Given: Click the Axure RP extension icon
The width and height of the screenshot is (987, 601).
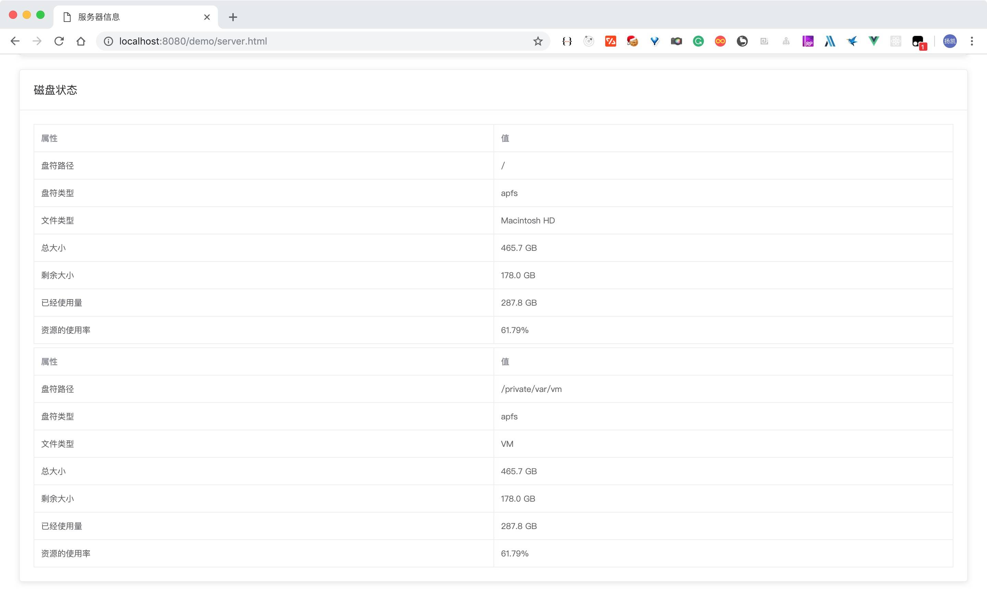Looking at the screenshot, I should 807,41.
